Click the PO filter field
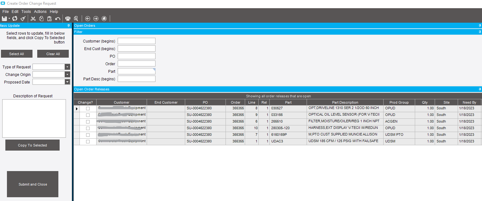This screenshot has width=482, height=201. click(x=137, y=56)
